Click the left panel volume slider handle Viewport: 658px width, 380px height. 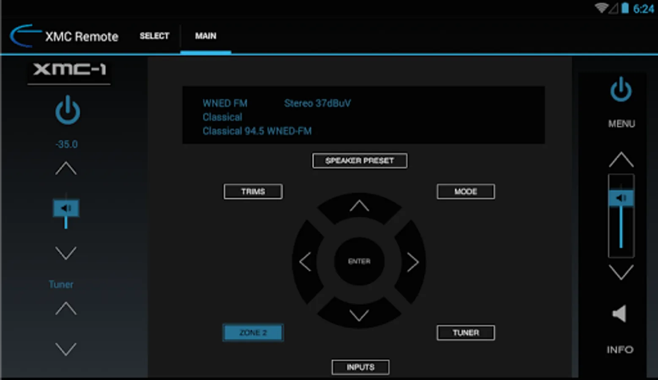(66, 208)
